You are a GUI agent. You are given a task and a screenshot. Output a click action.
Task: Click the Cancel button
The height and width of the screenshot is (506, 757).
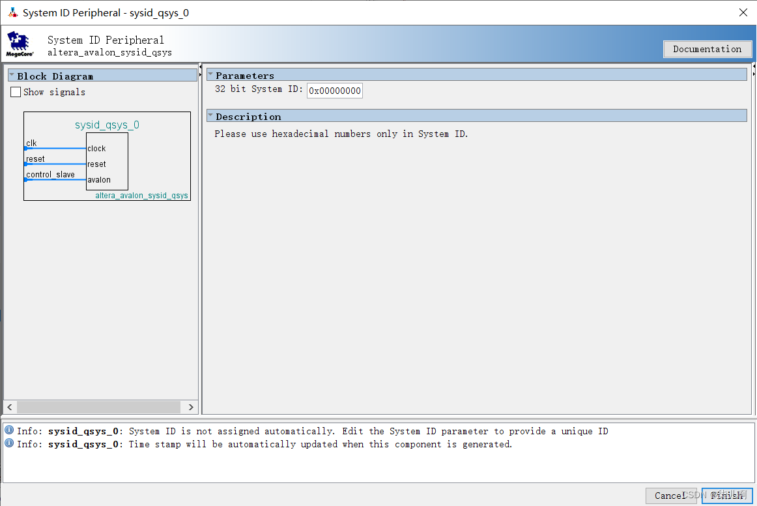pos(670,496)
